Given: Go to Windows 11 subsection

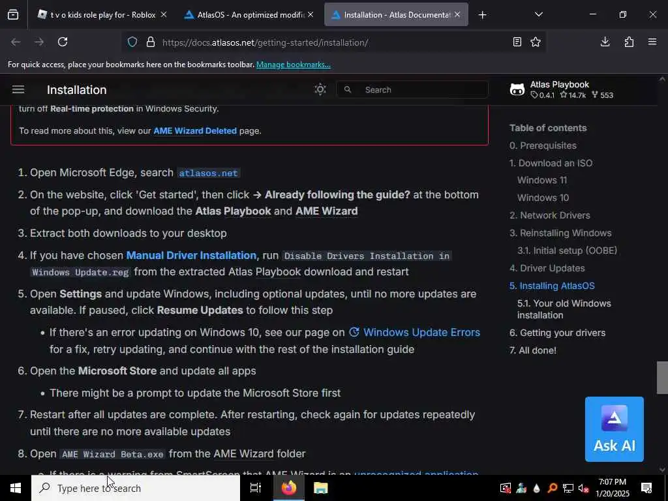Looking at the screenshot, I should point(542,180).
